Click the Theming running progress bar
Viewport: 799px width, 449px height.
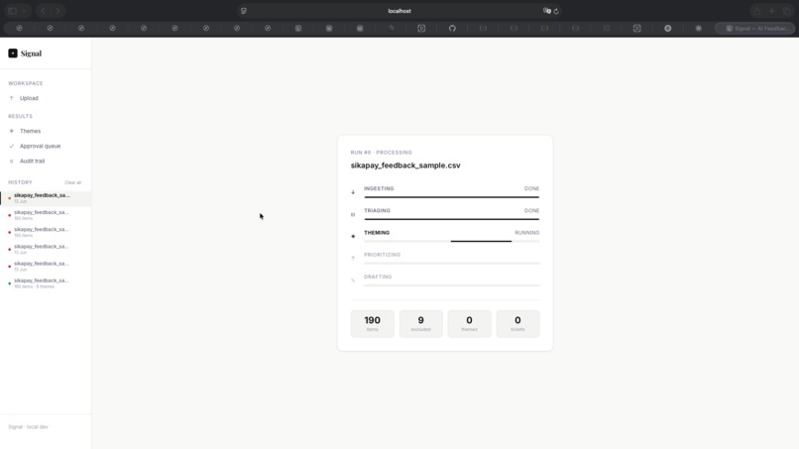point(451,241)
